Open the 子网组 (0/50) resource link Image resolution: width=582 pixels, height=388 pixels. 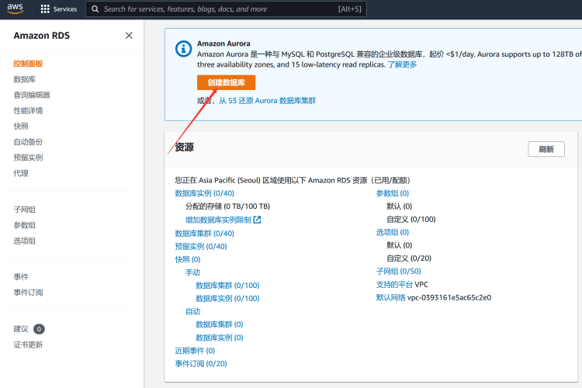[398, 272]
